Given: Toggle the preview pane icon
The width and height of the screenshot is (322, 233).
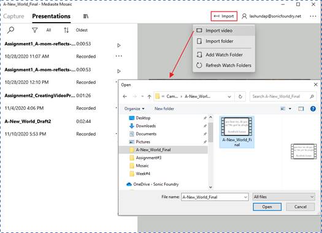Looking at the screenshot, I should click(x=301, y=109).
